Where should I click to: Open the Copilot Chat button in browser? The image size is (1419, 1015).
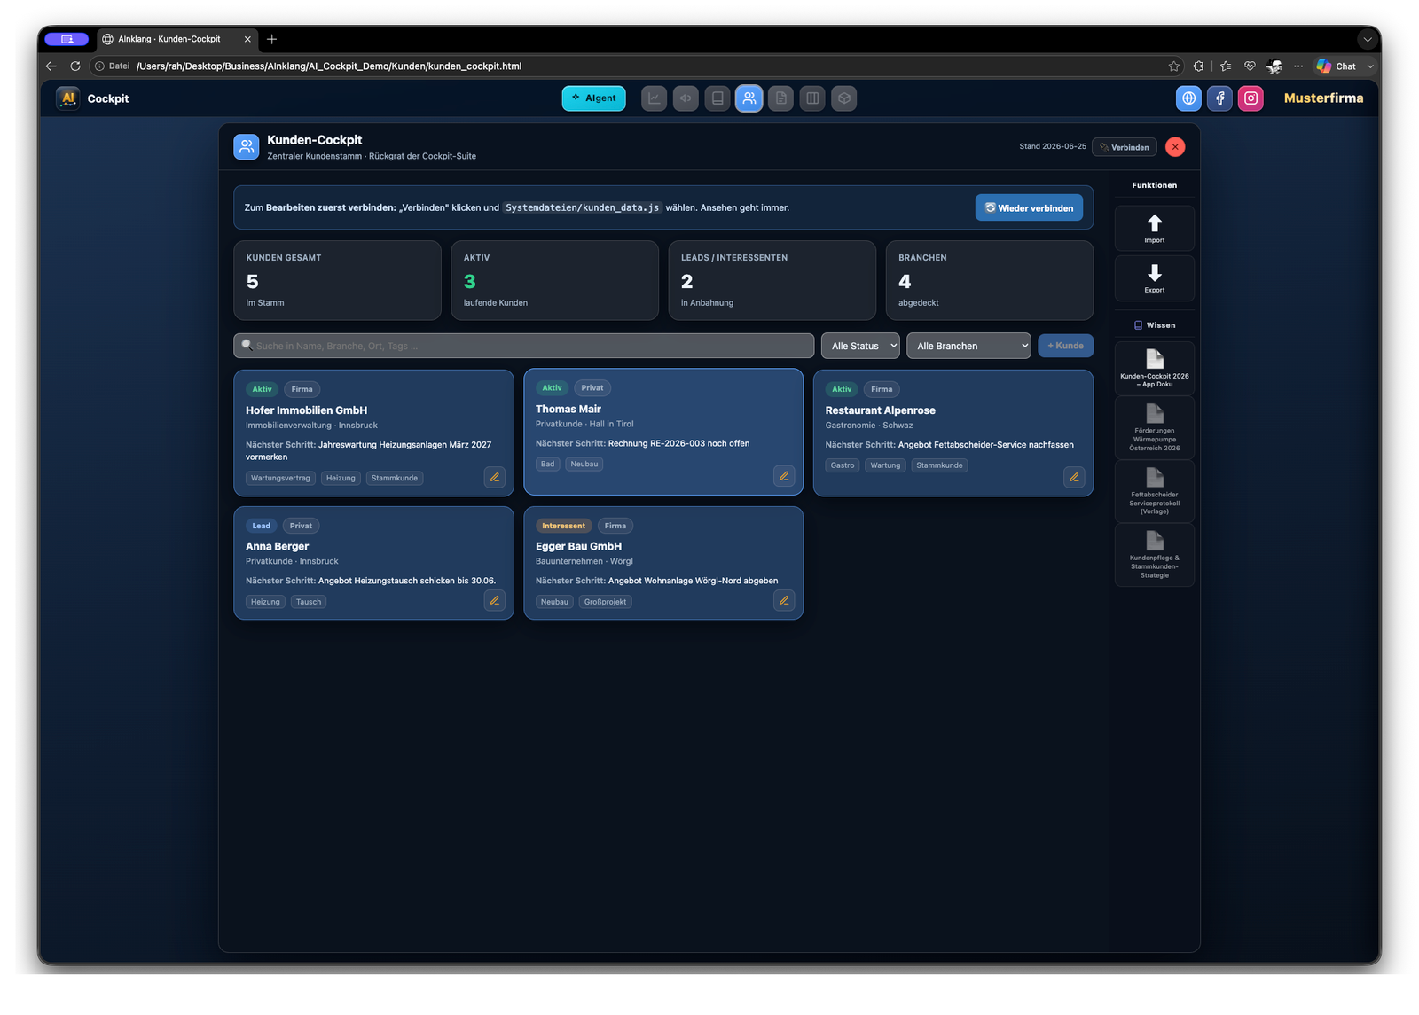1337,66
